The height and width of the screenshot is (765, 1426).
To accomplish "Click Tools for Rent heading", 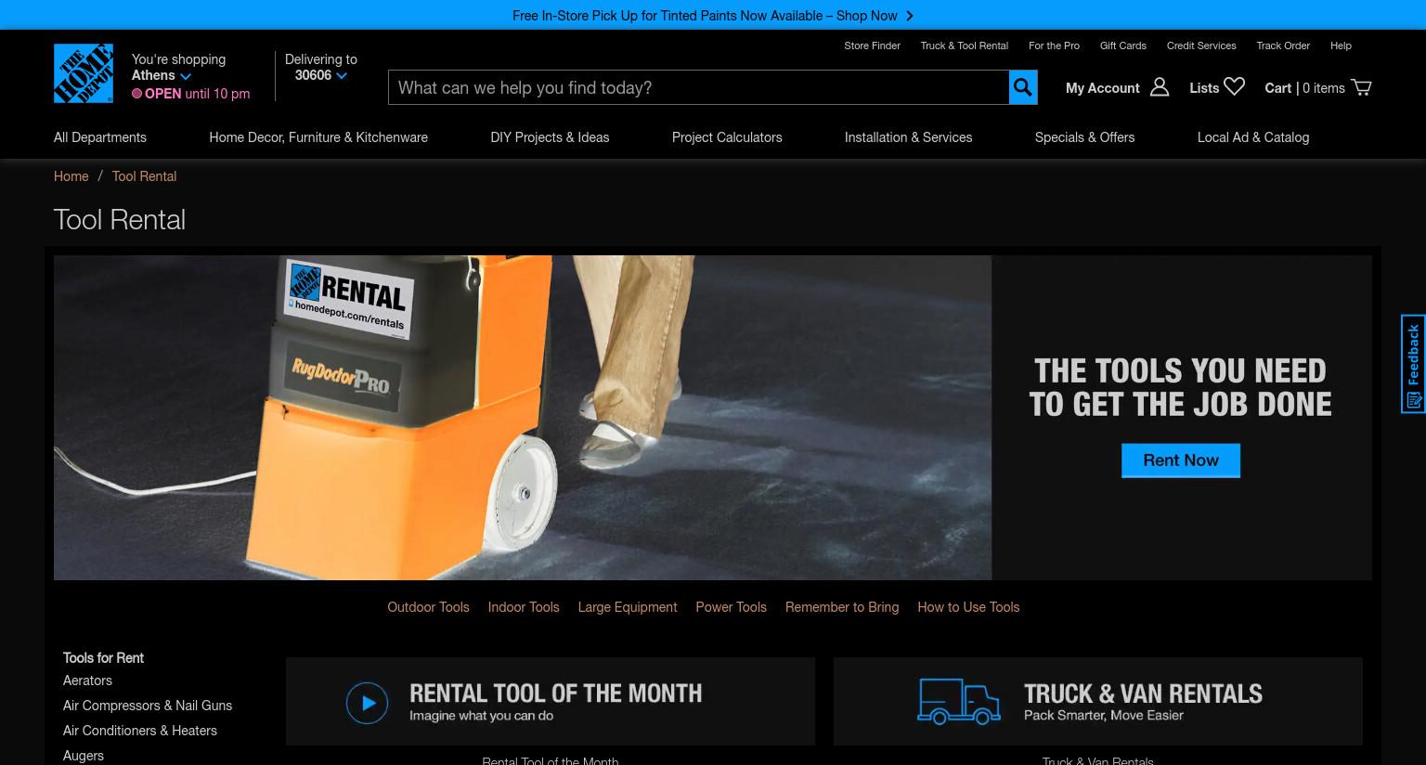I will point(103,658).
